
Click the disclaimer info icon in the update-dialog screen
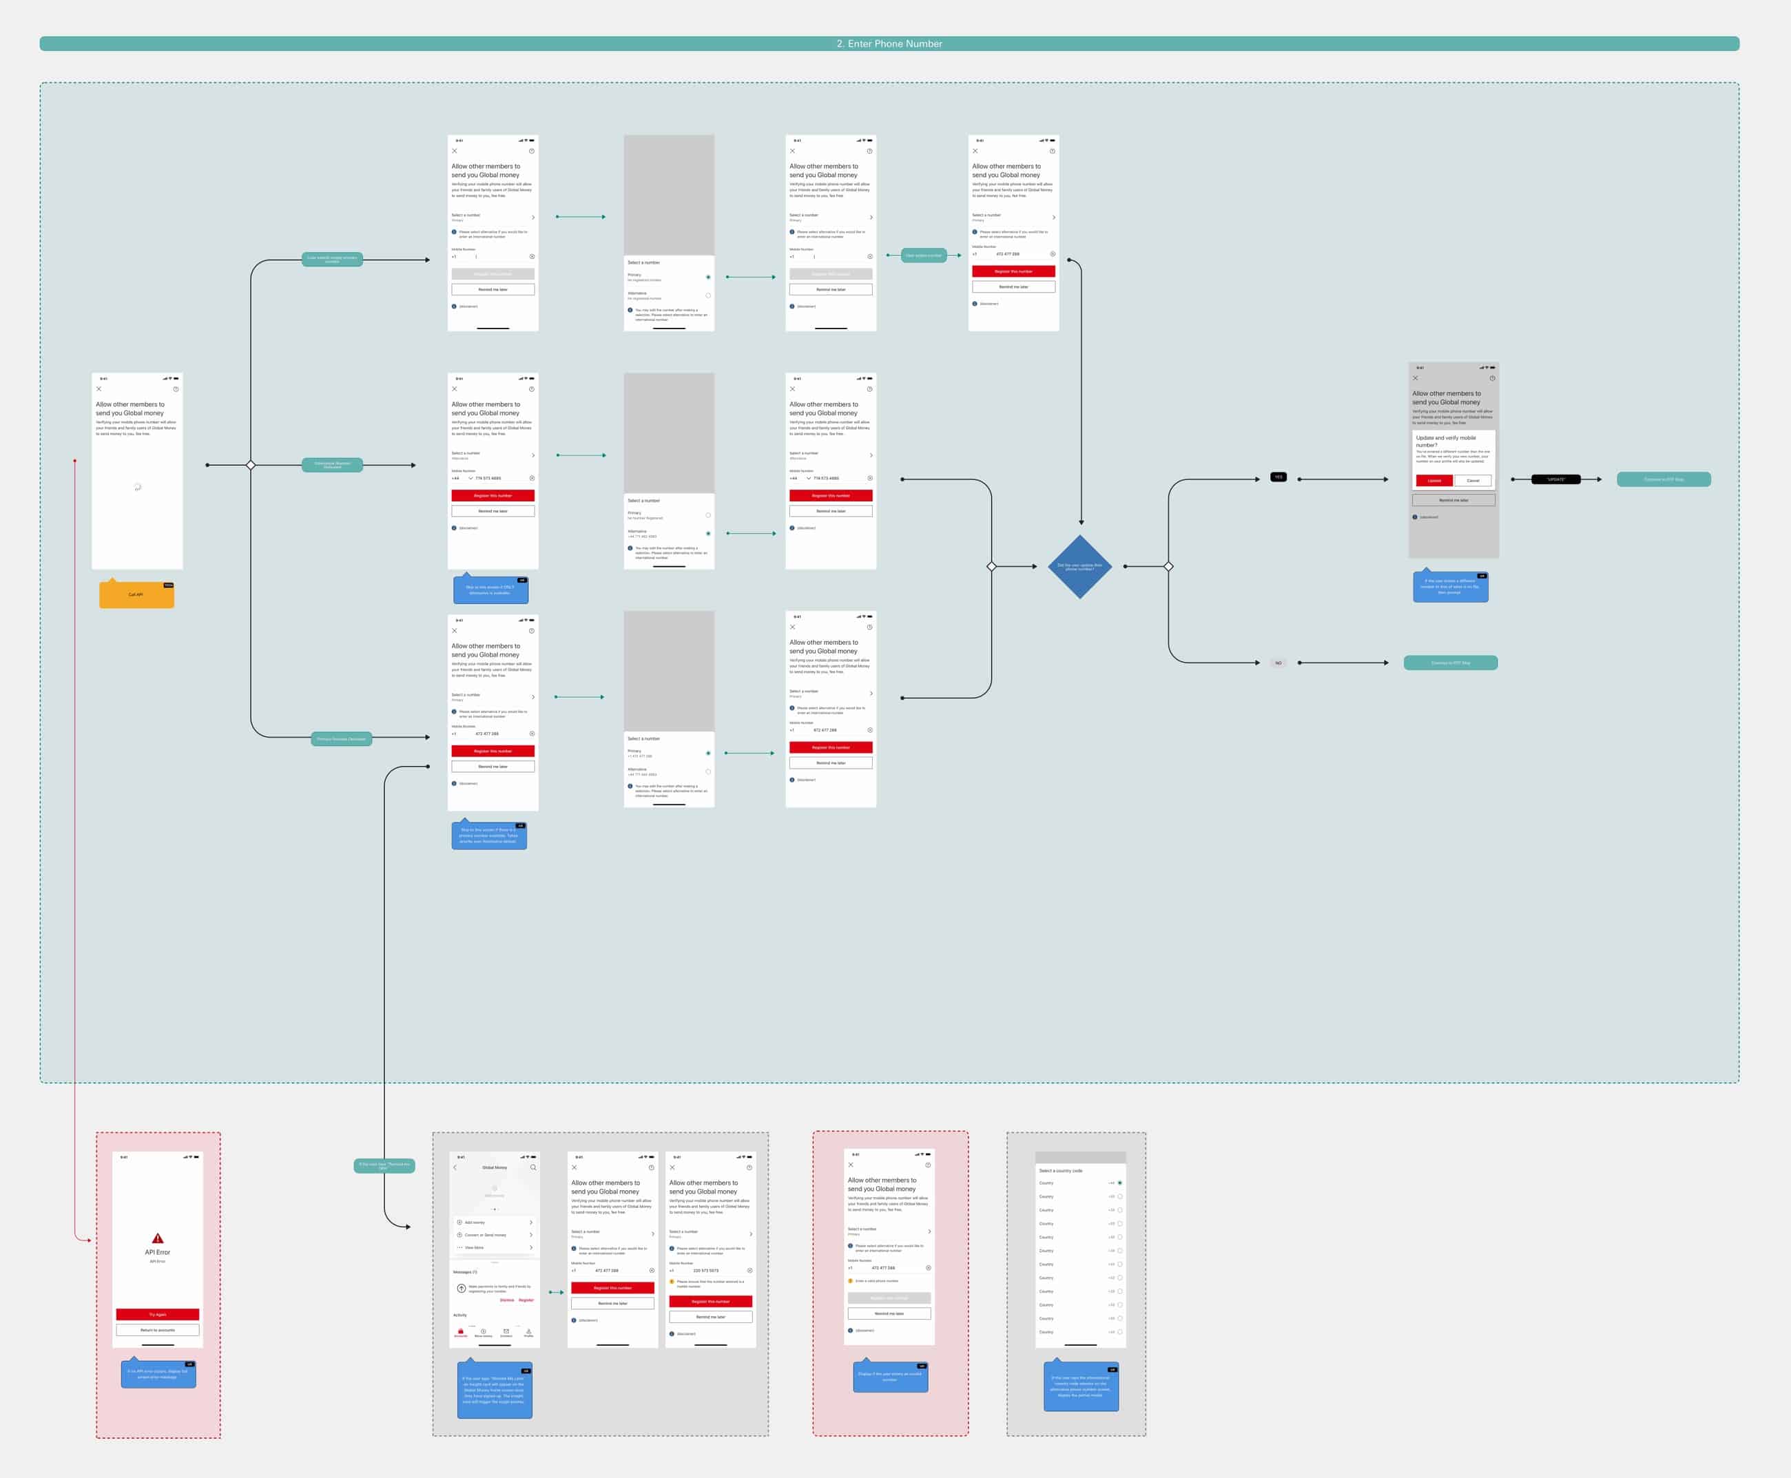[1416, 517]
